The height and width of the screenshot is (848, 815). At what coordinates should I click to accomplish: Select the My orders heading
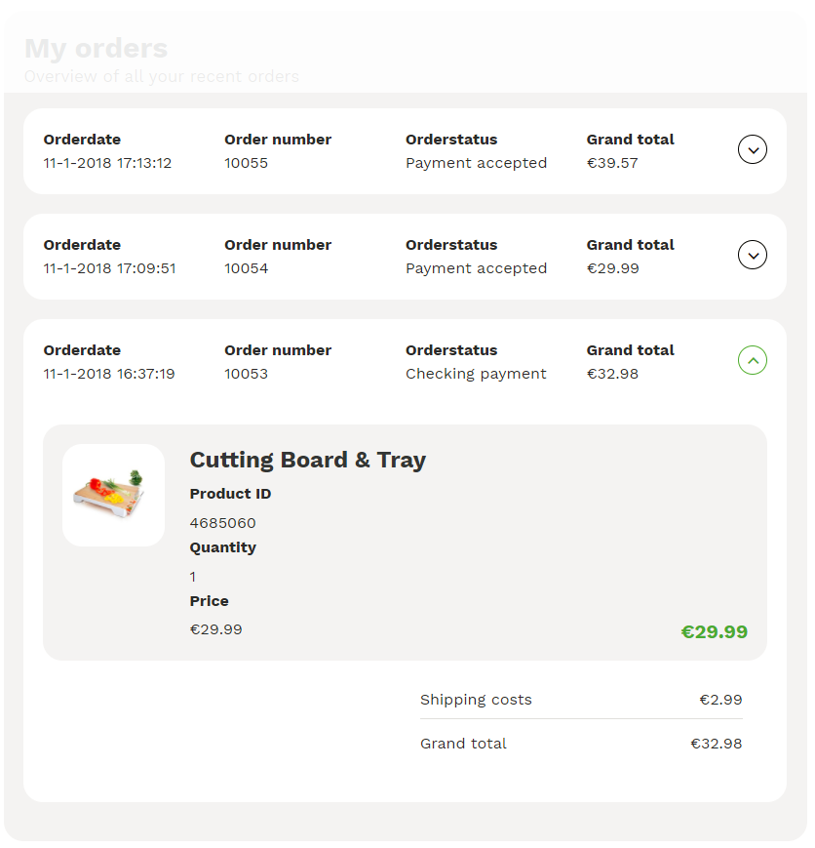(x=95, y=48)
